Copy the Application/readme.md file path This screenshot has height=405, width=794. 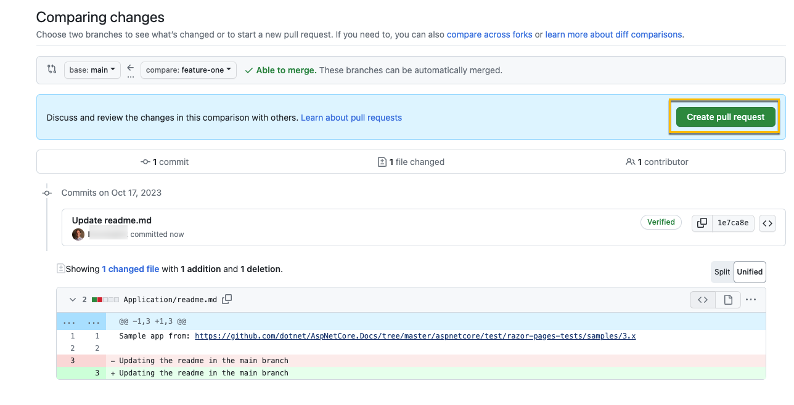pos(227,299)
